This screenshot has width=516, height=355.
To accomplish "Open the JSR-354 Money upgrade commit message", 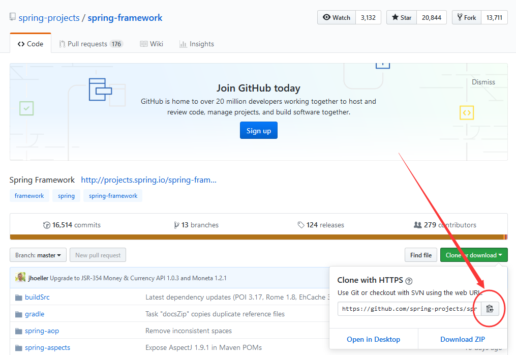I will coord(138,278).
